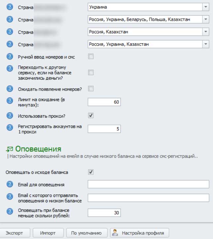Click help icon for 'Email для оповещения'
Viewport: 213px width, 239px height.
pos(10,184)
